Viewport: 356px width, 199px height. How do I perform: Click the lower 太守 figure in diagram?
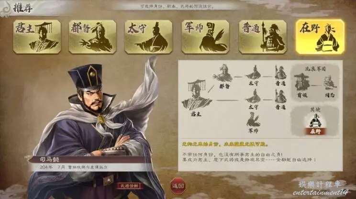pyautogui.click(x=254, y=99)
